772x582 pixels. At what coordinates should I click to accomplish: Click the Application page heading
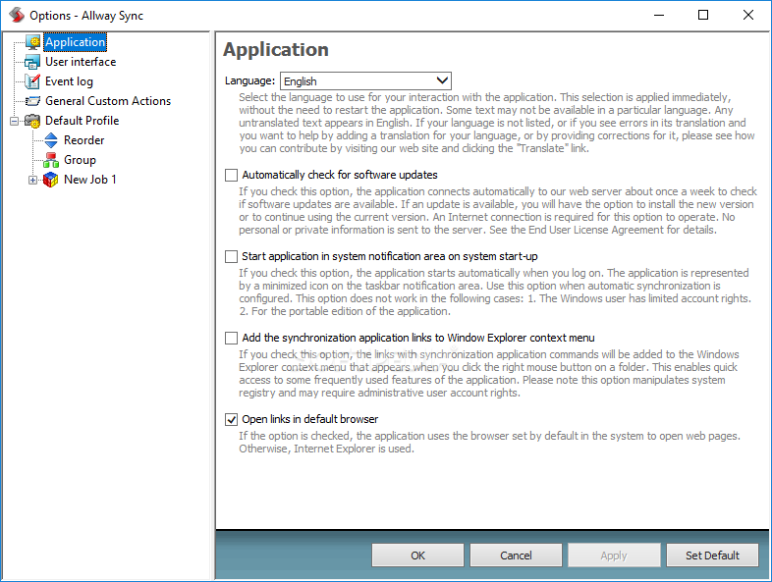click(276, 50)
